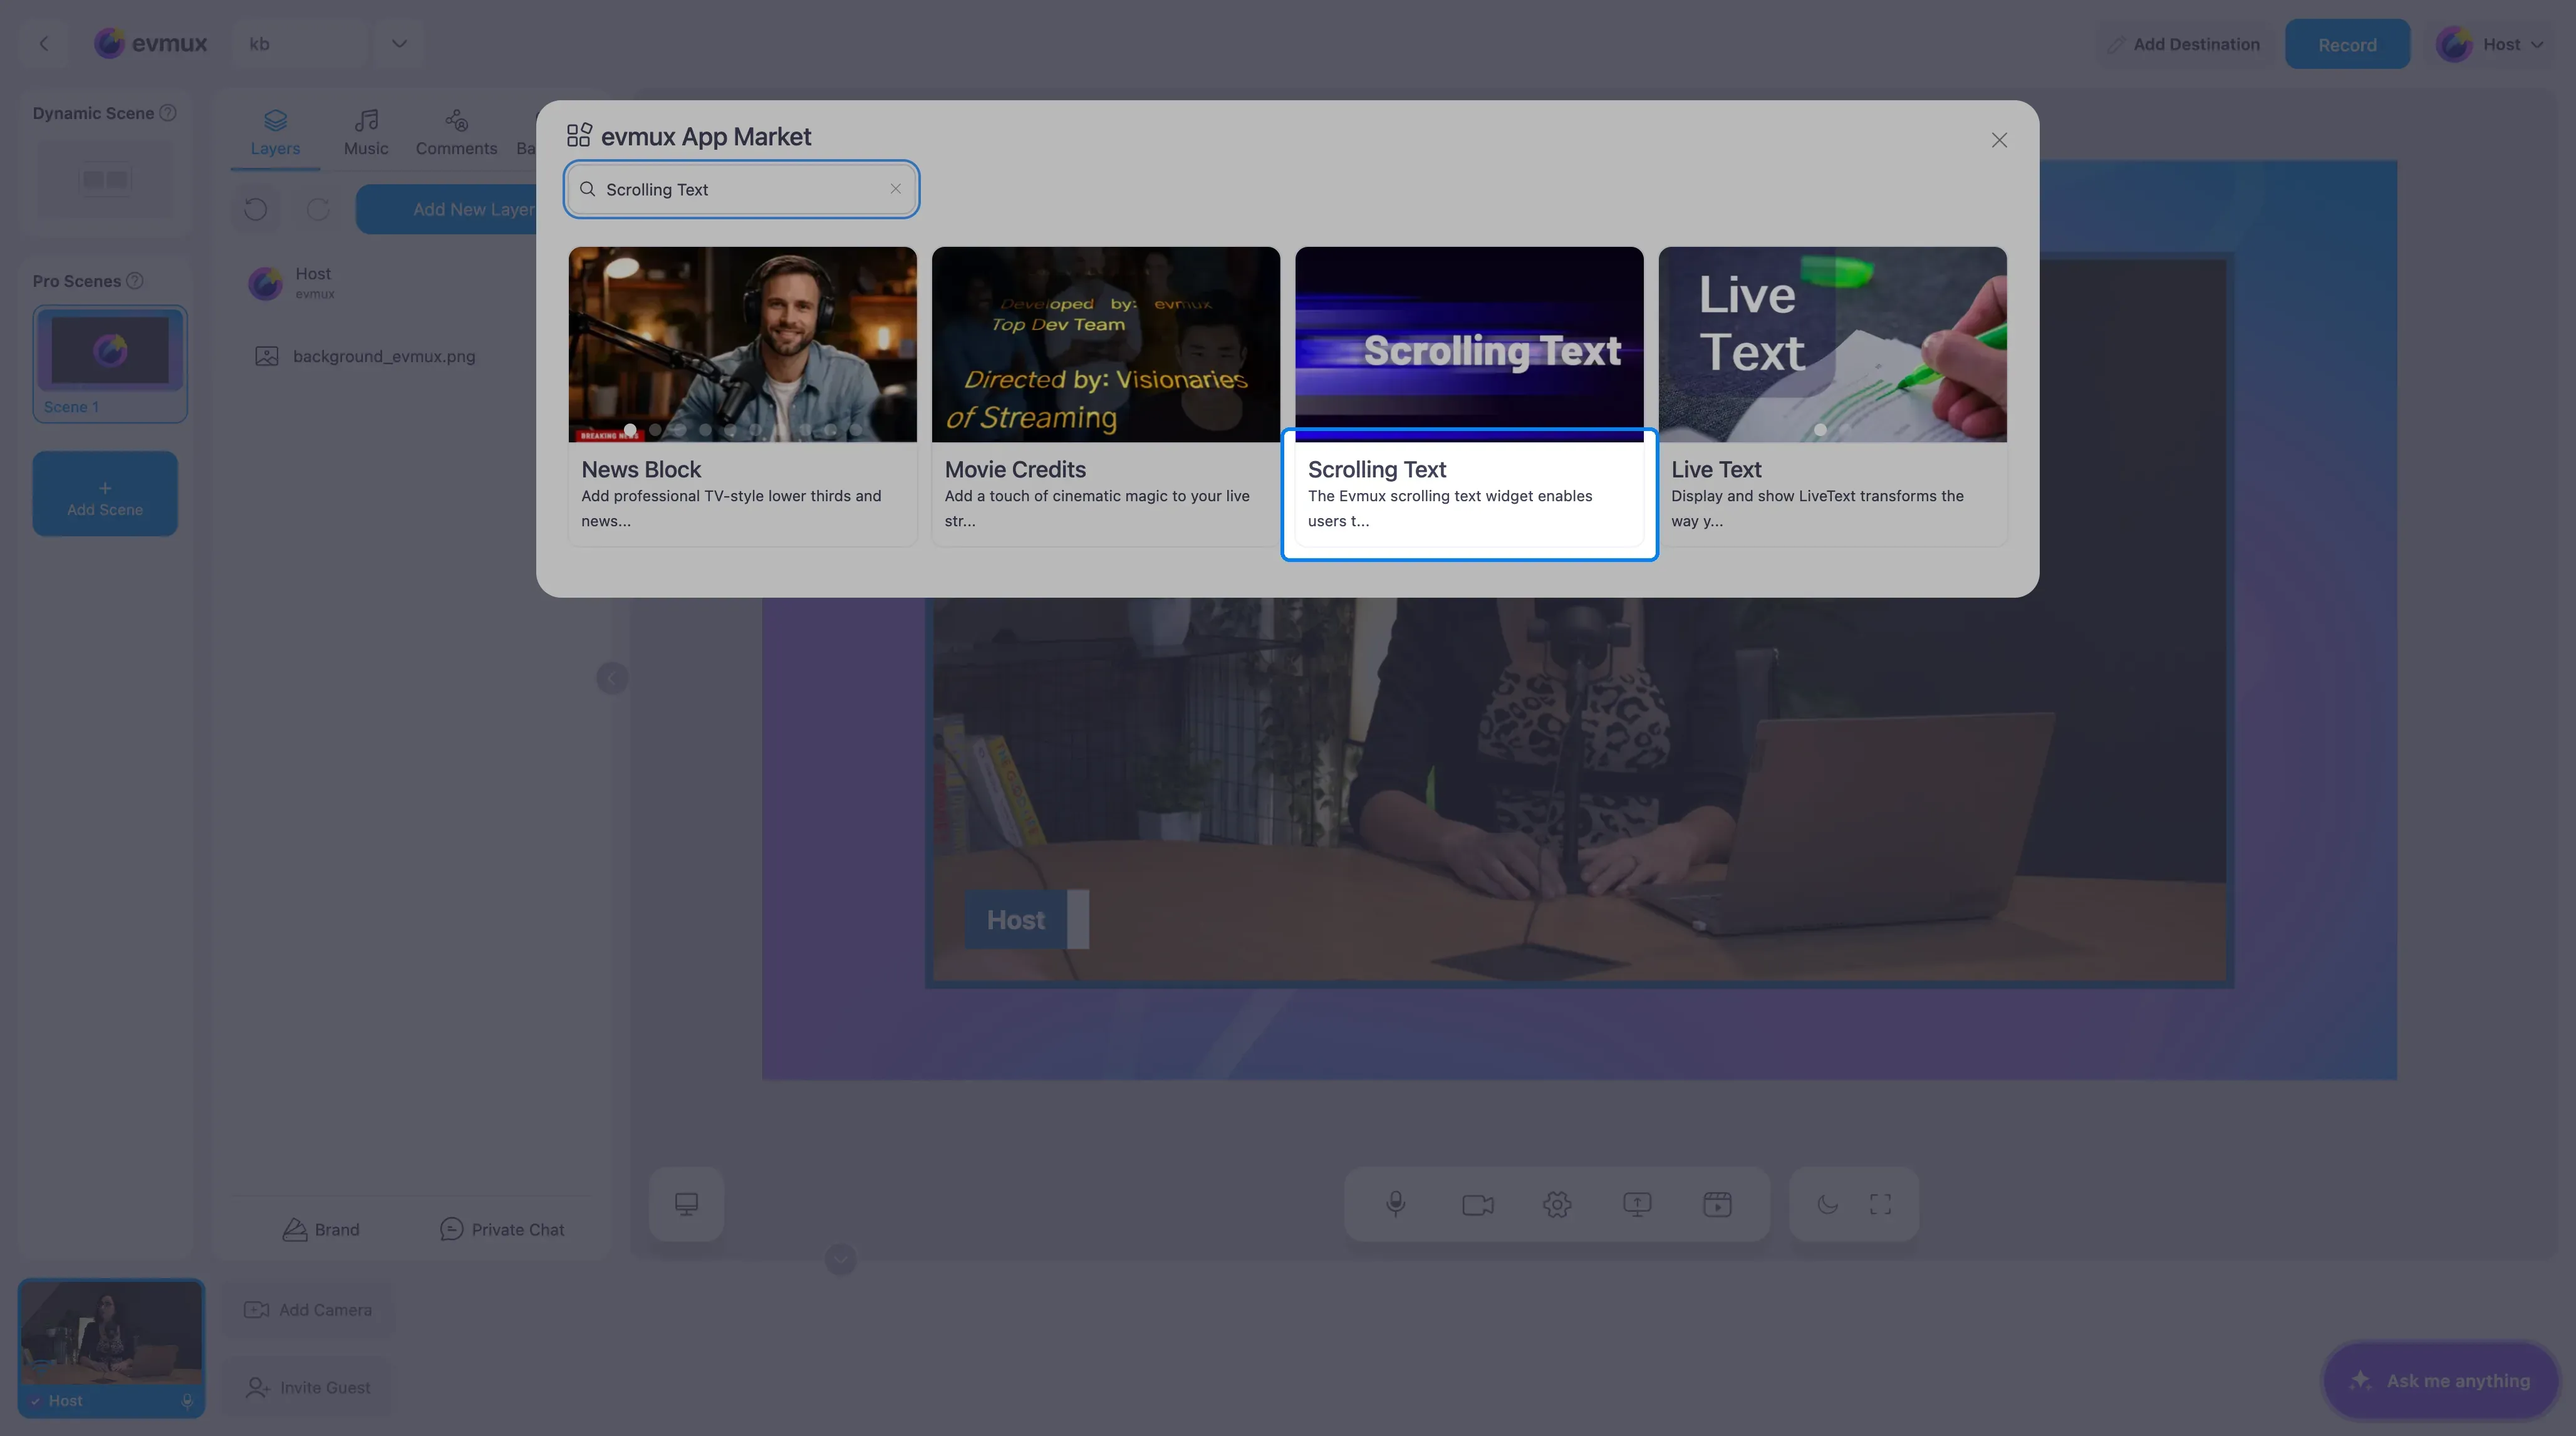Click the App Market search input
The width and height of the screenshot is (2576, 1436).
click(x=741, y=189)
